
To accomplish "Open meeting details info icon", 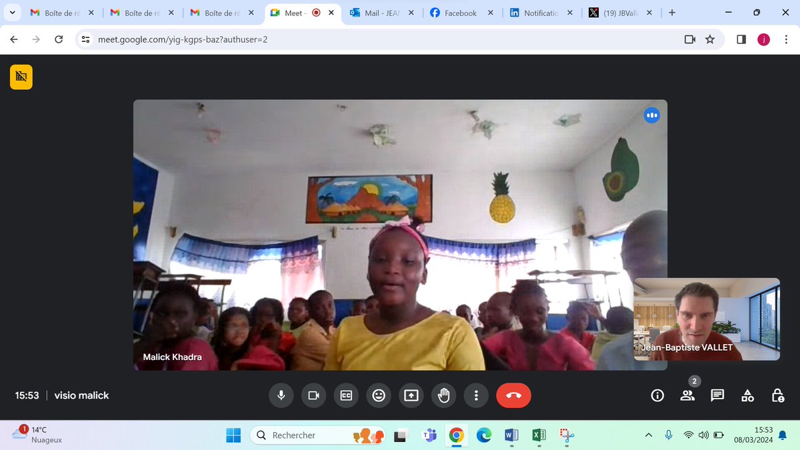I will coord(657,395).
